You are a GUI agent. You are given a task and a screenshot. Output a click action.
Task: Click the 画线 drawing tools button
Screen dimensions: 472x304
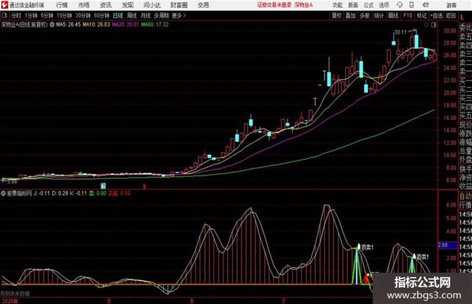[x=393, y=15]
